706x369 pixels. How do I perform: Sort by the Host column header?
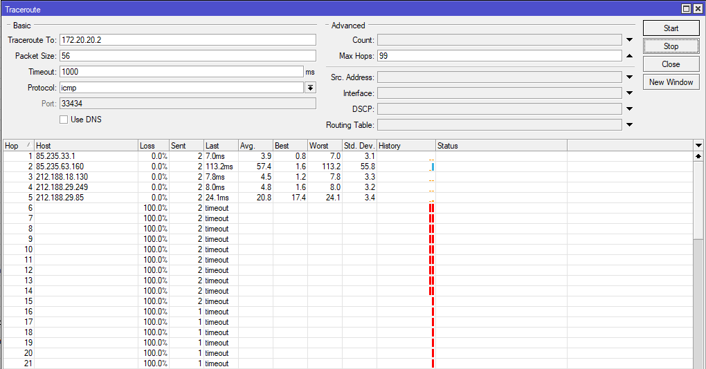point(86,146)
